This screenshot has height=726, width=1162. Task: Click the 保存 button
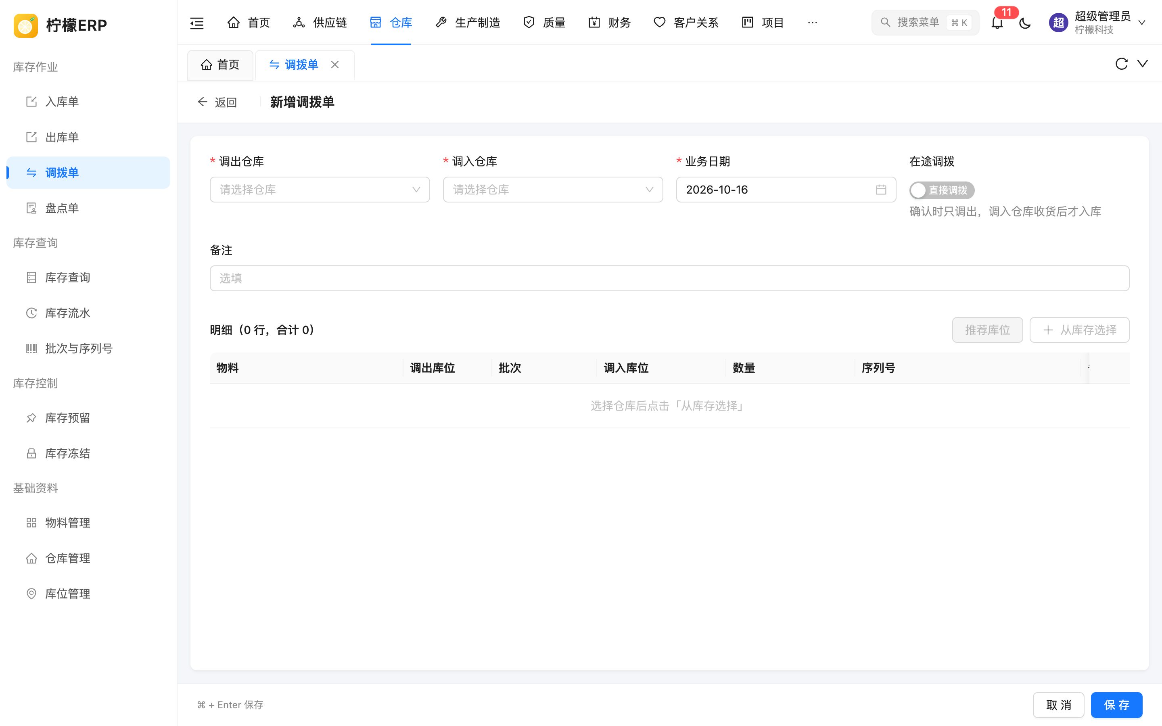1116,705
